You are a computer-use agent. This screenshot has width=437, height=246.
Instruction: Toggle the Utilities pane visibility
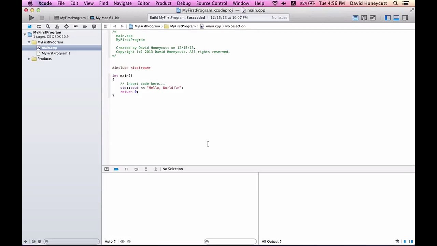[405, 18]
